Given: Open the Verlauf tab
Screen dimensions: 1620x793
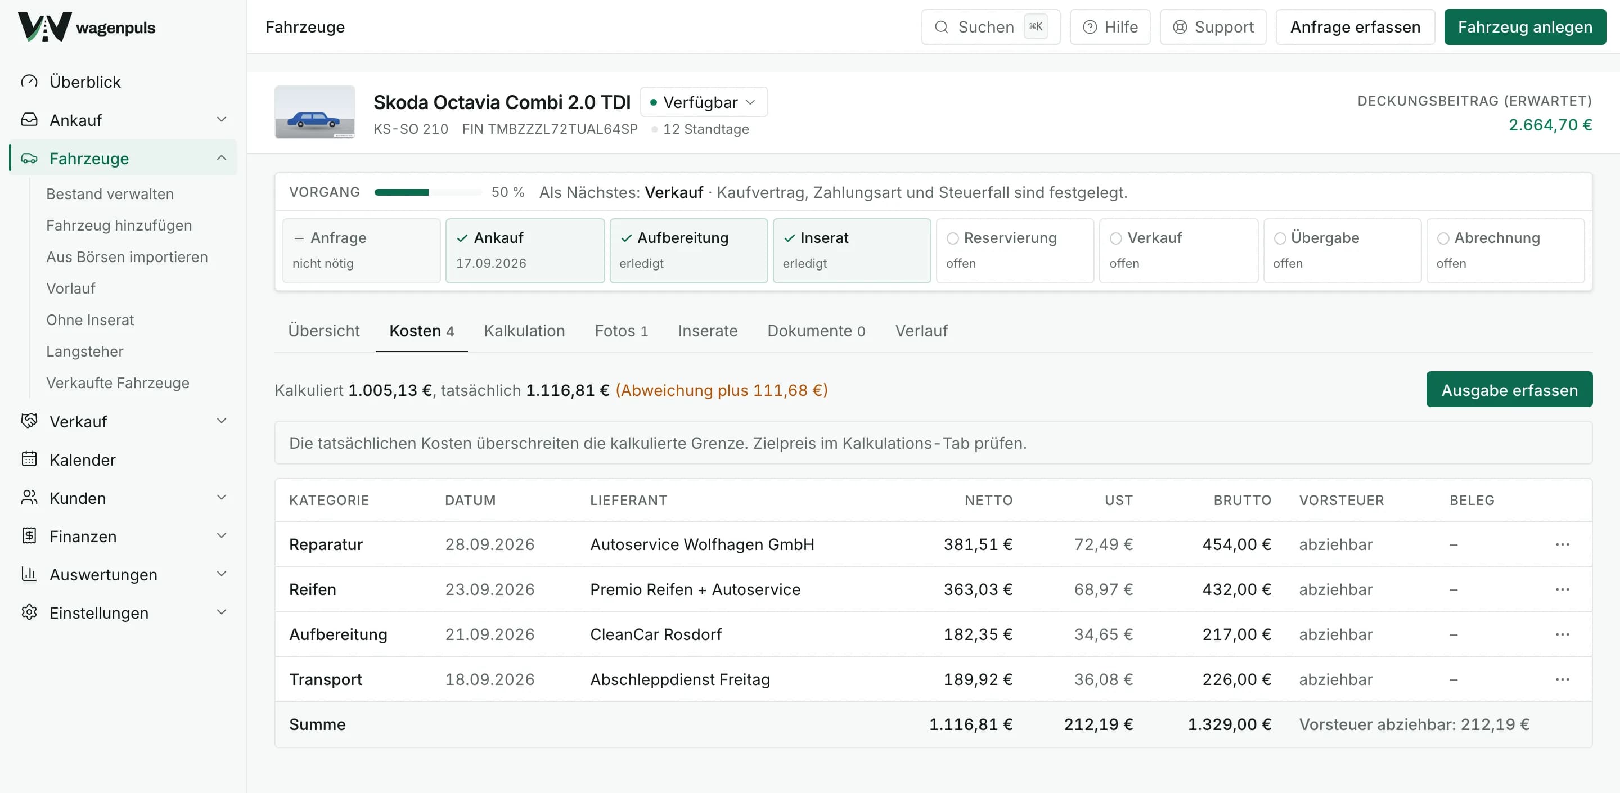Looking at the screenshot, I should tap(921, 331).
